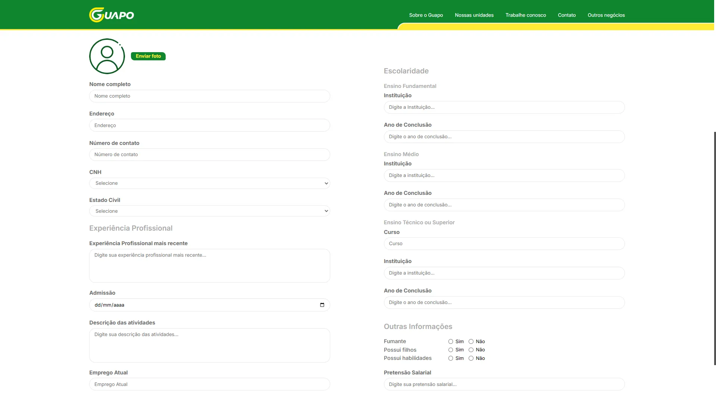The image size is (716, 402).
Task: Open the Sobre o Guapo menu
Action: 426,15
